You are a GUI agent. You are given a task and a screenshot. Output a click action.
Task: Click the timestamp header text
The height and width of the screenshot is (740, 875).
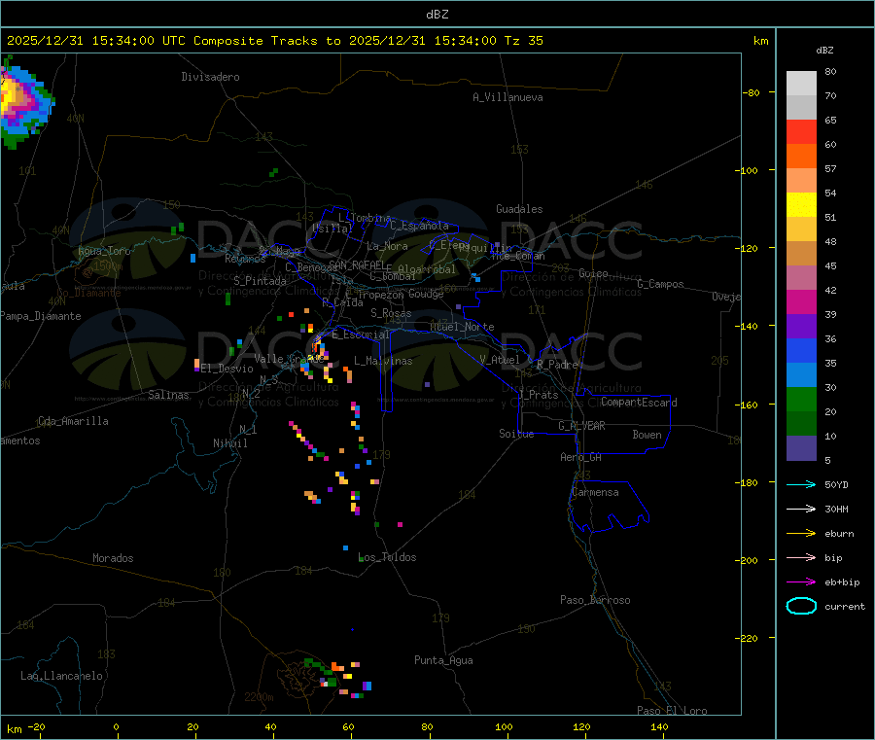tap(275, 41)
